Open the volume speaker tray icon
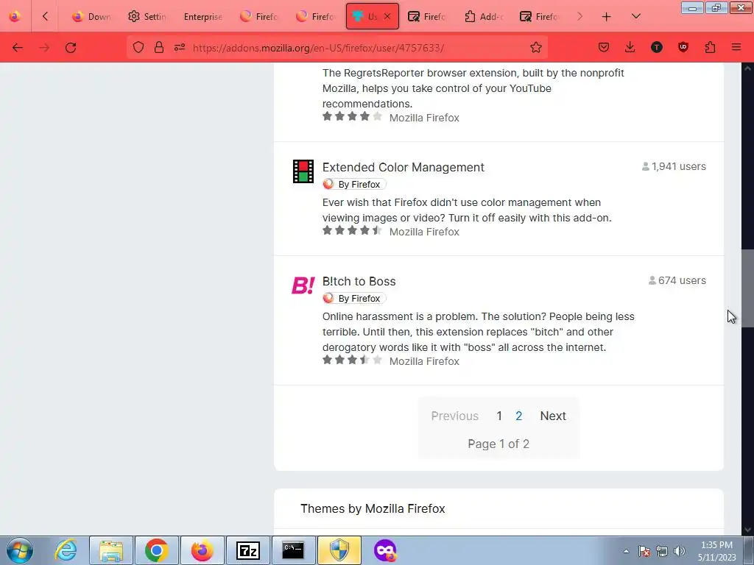 click(x=679, y=551)
